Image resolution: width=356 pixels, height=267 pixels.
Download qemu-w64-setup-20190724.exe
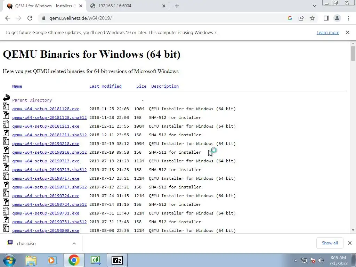coord(46,196)
